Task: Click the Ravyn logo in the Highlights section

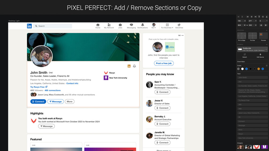Action: 34,121
